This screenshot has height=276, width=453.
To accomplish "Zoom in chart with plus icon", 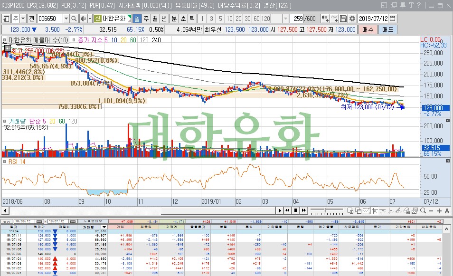I will [x=439, y=211].
